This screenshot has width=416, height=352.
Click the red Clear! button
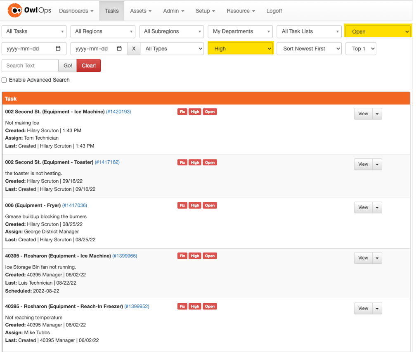(89, 66)
